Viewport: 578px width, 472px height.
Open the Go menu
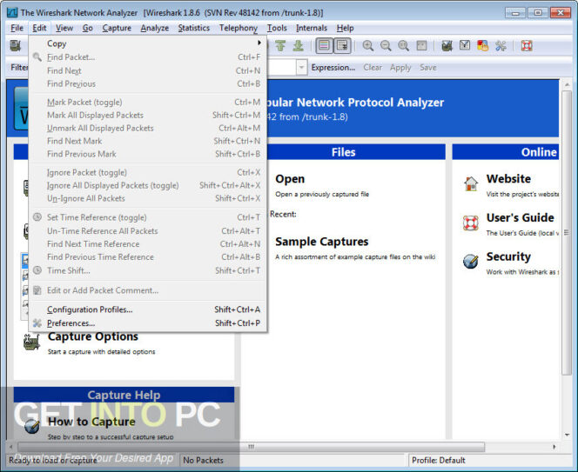pyautogui.click(x=87, y=28)
